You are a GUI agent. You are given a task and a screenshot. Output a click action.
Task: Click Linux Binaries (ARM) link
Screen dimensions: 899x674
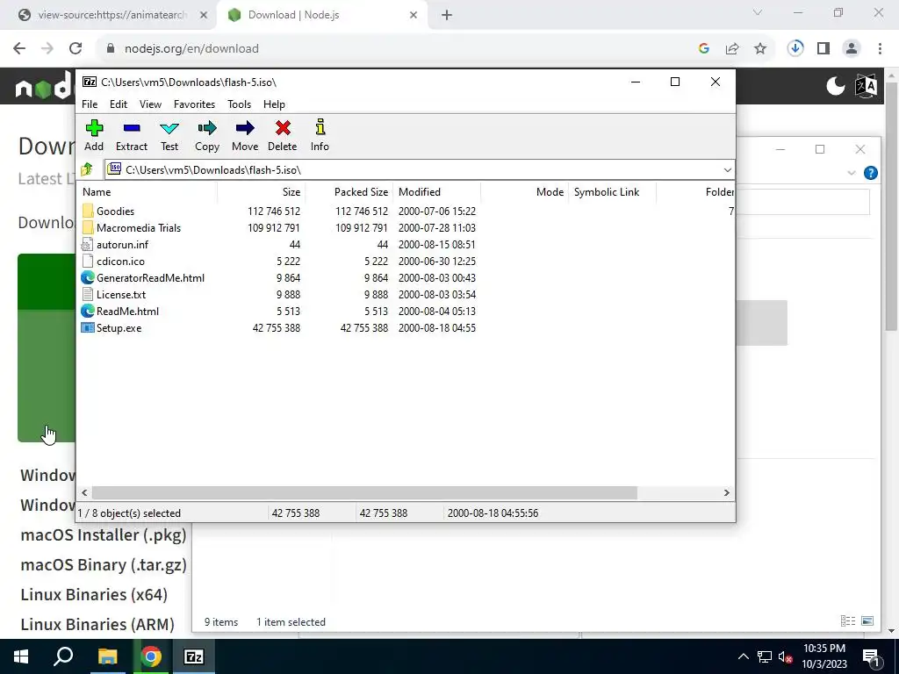[x=97, y=624]
